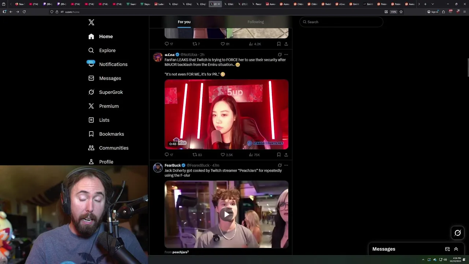Open NotUlxa profile avatar
Image resolution: width=469 pixels, height=264 pixels.
158,57
